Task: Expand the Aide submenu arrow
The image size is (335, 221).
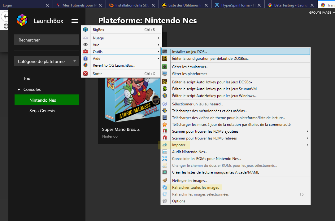Action: click(x=158, y=58)
